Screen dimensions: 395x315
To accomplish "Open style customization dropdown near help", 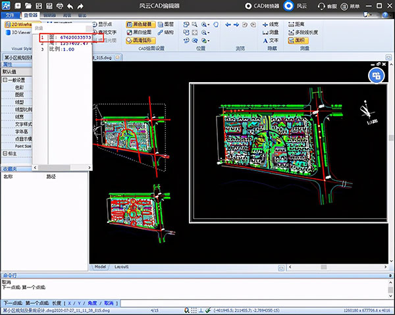I will pyautogui.click(x=368, y=15).
